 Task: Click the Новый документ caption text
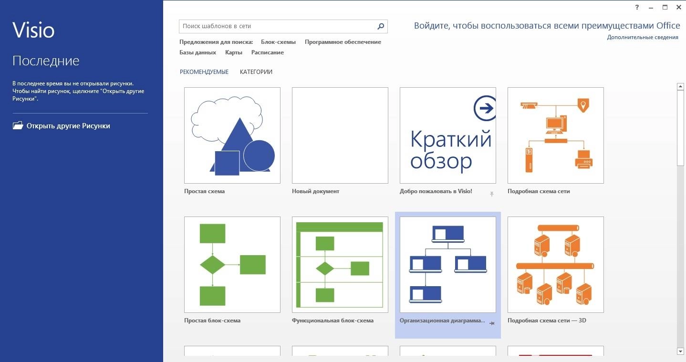[x=315, y=191]
